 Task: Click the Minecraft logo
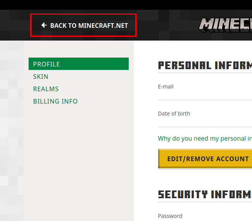tap(225, 25)
